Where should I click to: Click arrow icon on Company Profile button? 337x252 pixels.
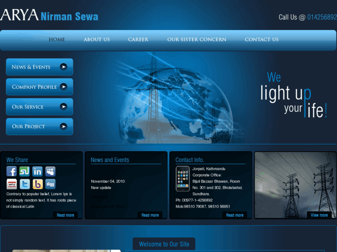tap(64, 86)
